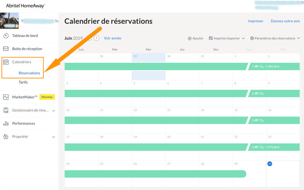This screenshot has height=190, width=304.
Task: Open the Importer/exporter dropdown
Action: click(227, 39)
